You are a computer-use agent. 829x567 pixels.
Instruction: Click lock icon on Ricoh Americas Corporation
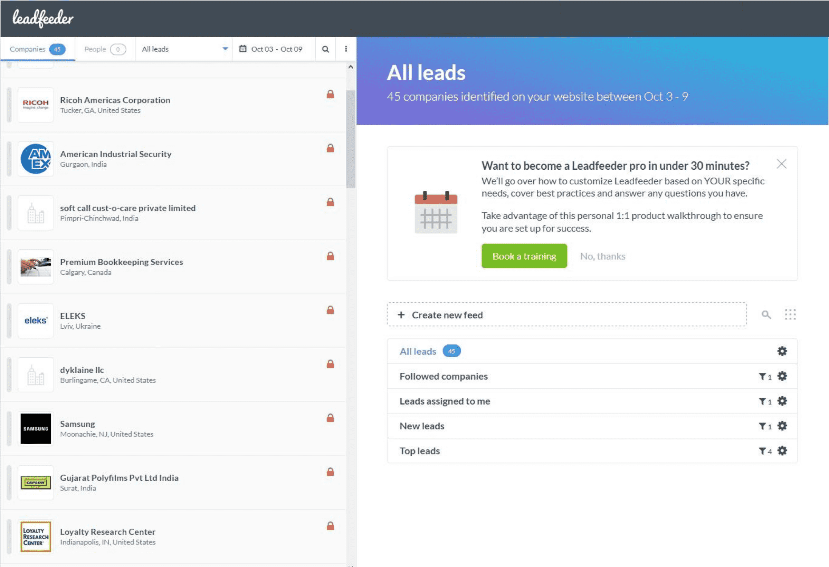tap(330, 94)
